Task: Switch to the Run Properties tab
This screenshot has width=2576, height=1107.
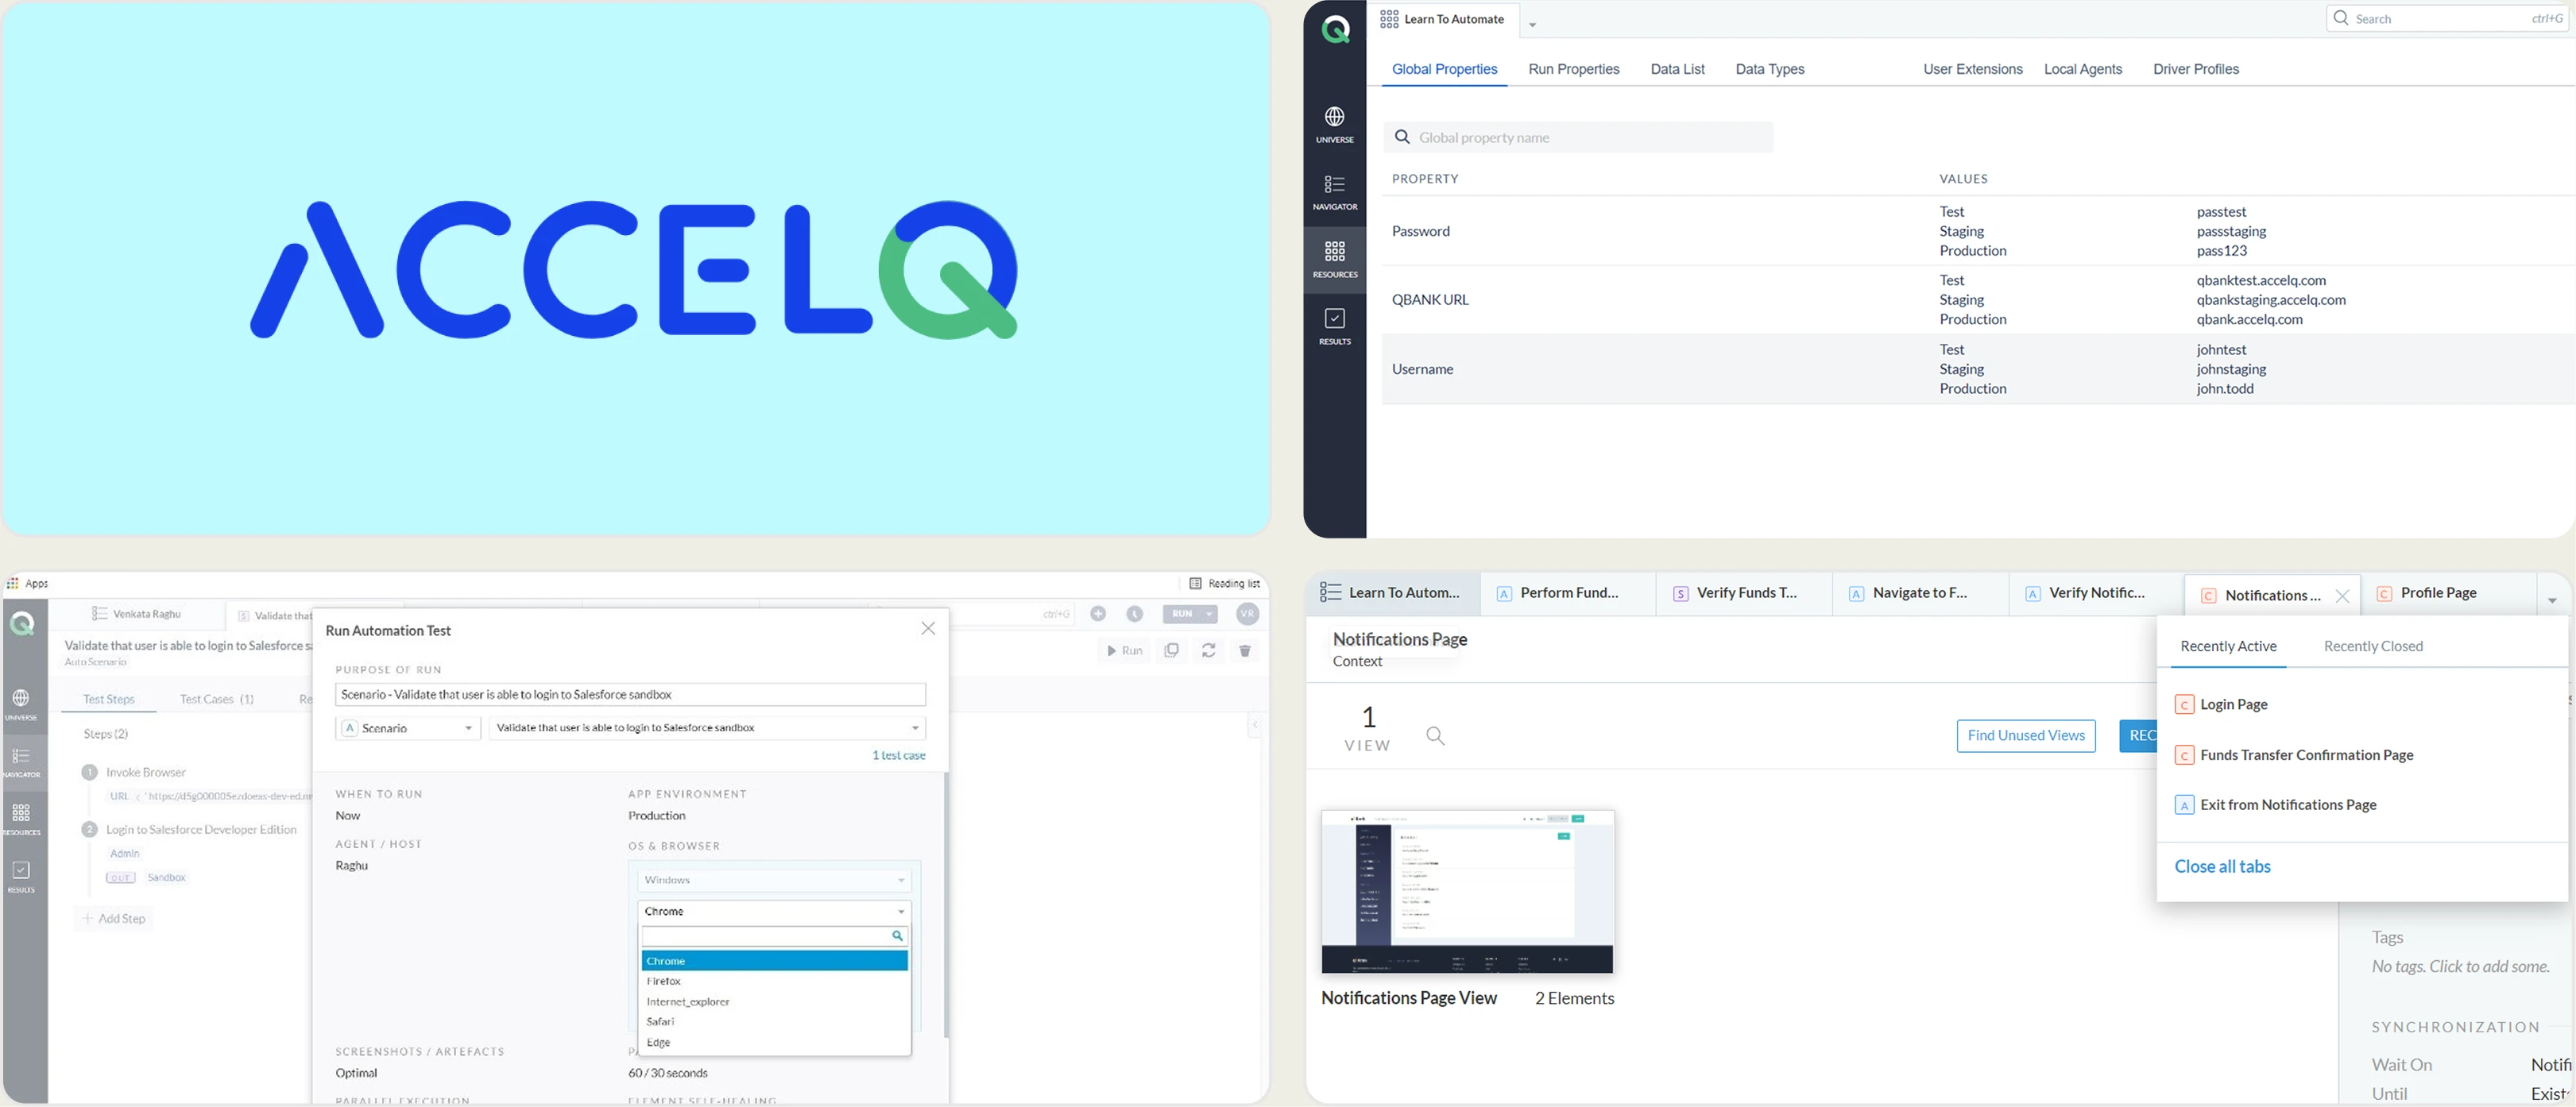Action: tap(1573, 69)
